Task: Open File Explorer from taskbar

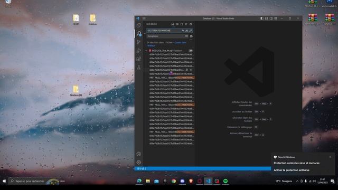Action: tap(148, 181)
